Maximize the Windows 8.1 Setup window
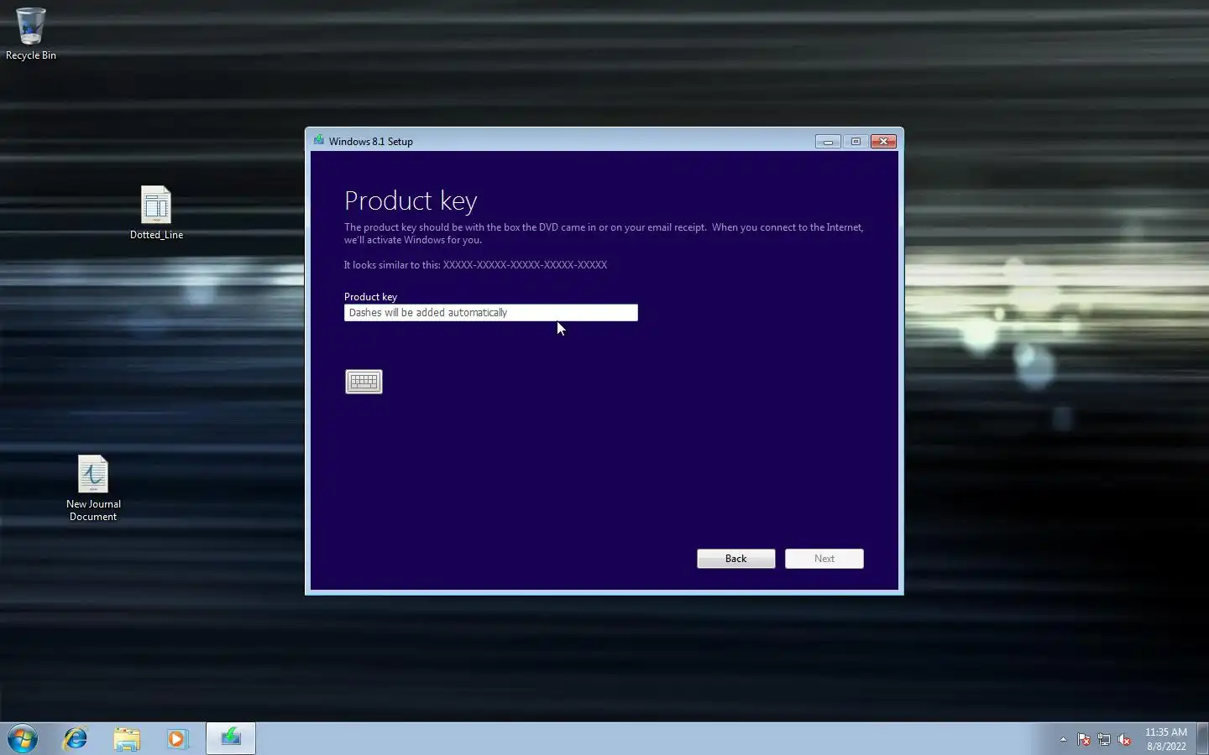 pos(856,142)
